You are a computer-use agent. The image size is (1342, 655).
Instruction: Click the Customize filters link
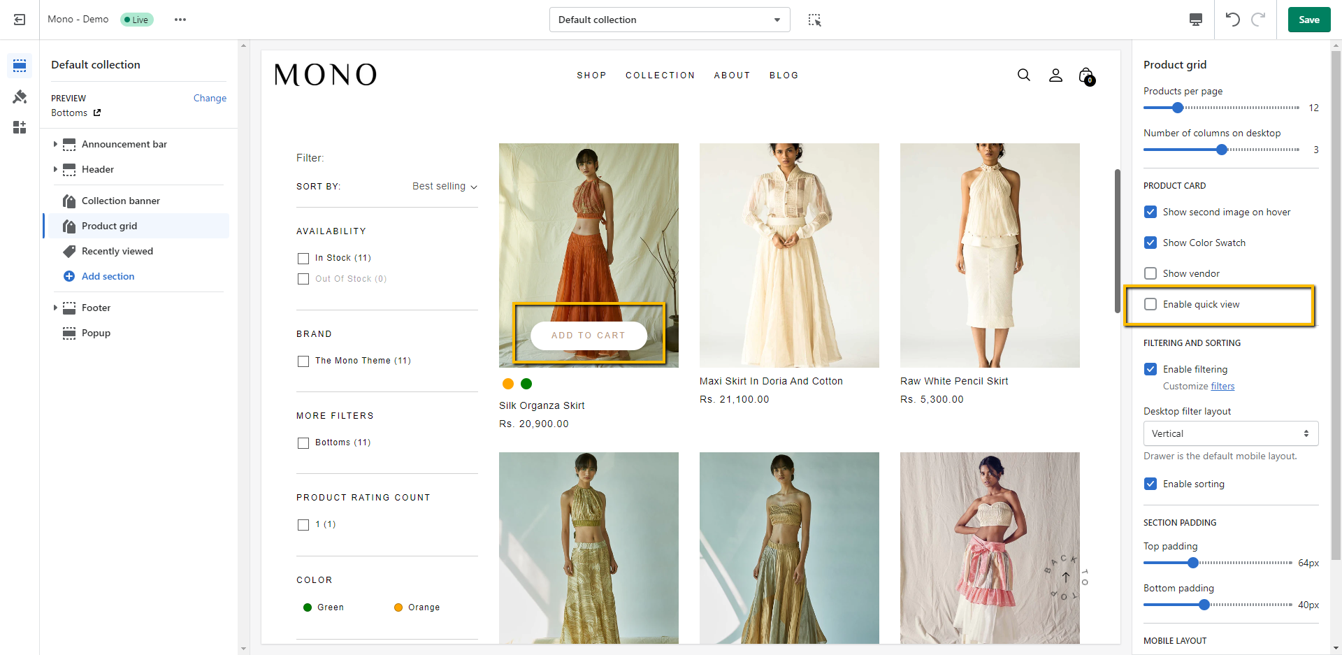(x=1222, y=386)
